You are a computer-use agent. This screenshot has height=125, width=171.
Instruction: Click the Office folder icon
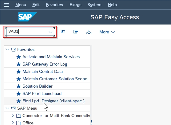18,123
